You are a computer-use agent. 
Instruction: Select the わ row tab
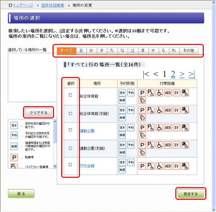pos(174,51)
